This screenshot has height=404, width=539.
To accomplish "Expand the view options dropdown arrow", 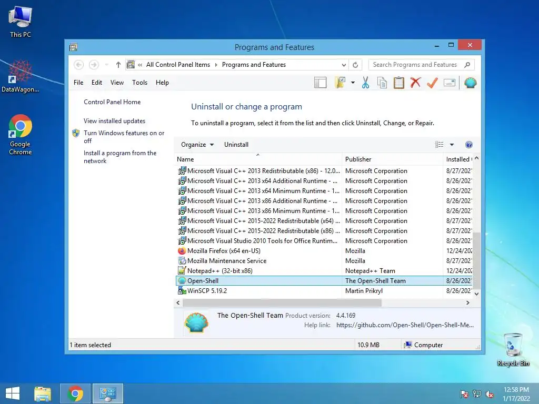I will coord(452,145).
